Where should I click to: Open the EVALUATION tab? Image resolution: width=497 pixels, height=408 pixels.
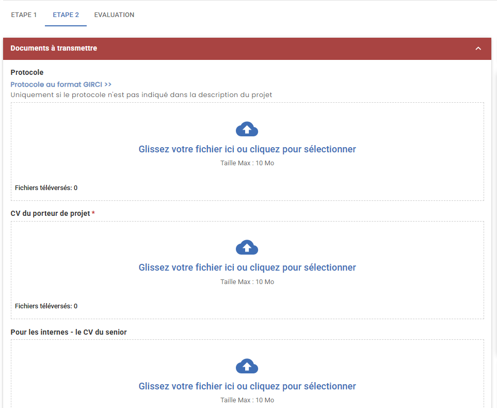(114, 15)
